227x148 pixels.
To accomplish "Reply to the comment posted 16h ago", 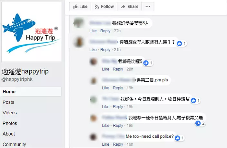I will click(x=118, y=144).
